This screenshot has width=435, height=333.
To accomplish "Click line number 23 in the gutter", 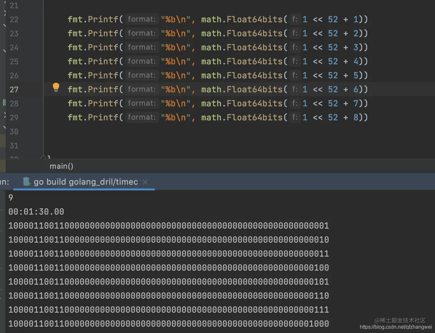I will [x=14, y=34].
